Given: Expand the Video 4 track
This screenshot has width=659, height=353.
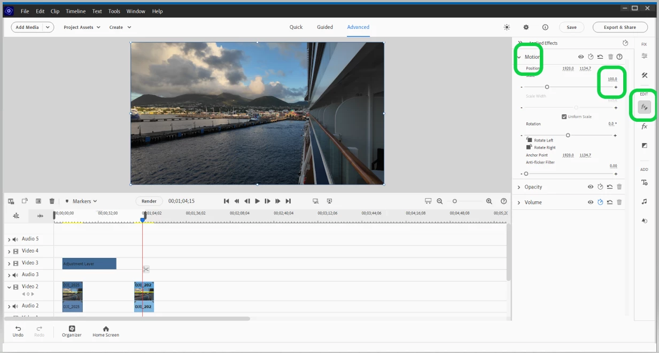Looking at the screenshot, I should tap(9, 252).
